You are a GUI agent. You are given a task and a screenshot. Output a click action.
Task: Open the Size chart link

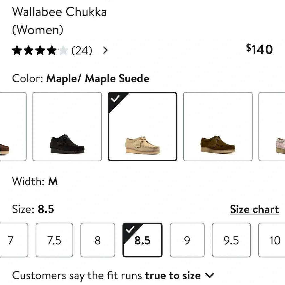255,209
